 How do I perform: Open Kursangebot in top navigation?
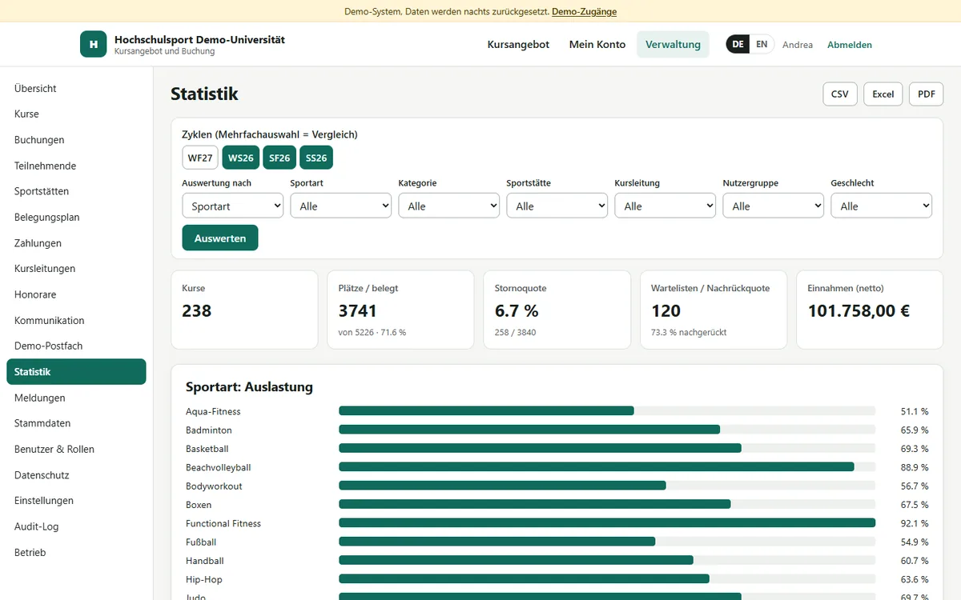pyautogui.click(x=518, y=44)
